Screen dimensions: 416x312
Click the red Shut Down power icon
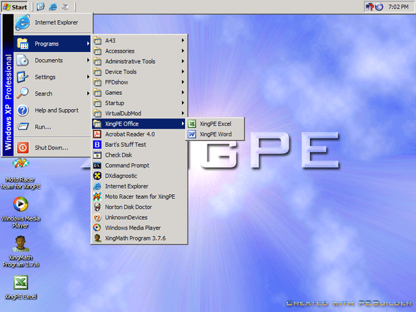[x=23, y=148]
